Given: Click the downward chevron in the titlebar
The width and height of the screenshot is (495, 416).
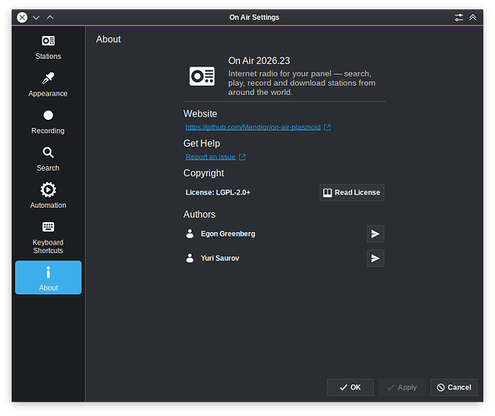Looking at the screenshot, I should pos(36,17).
